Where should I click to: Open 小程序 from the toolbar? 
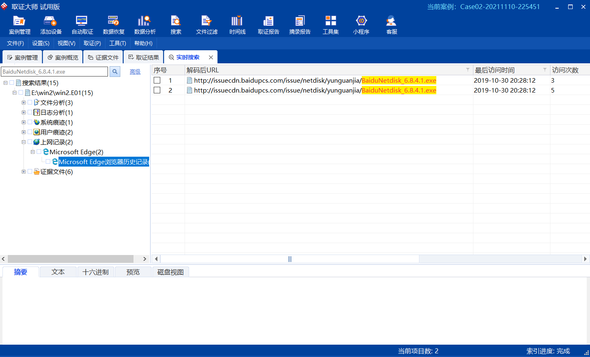[361, 25]
